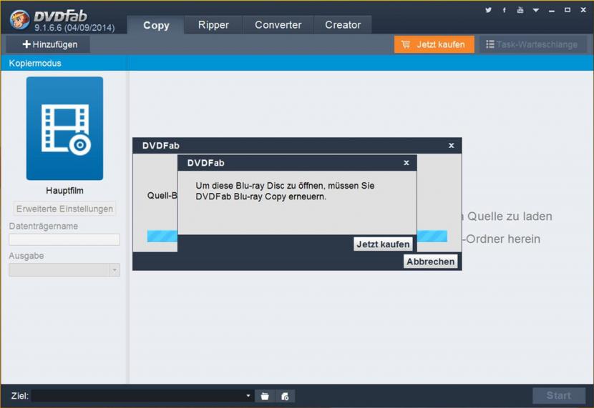
Task: Open Erweiterte Einstellungen
Action: click(x=64, y=209)
